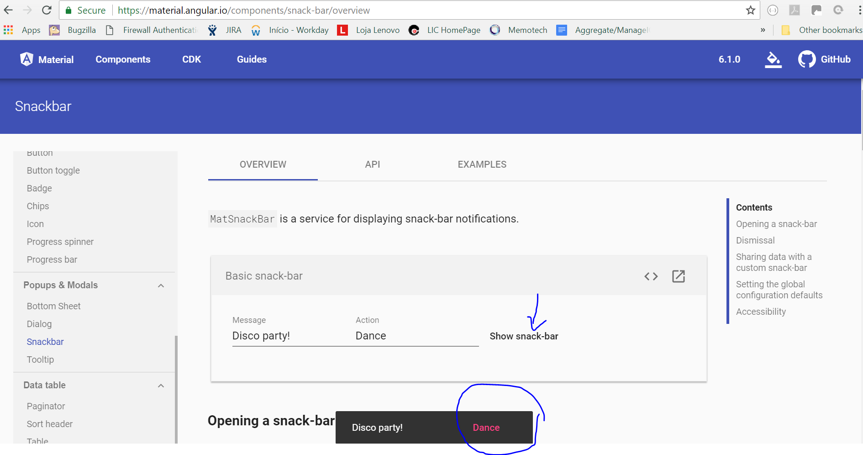This screenshot has height=455, width=863.
Task: Show hidden bookmarks with overflow chevron
Action: (x=763, y=30)
